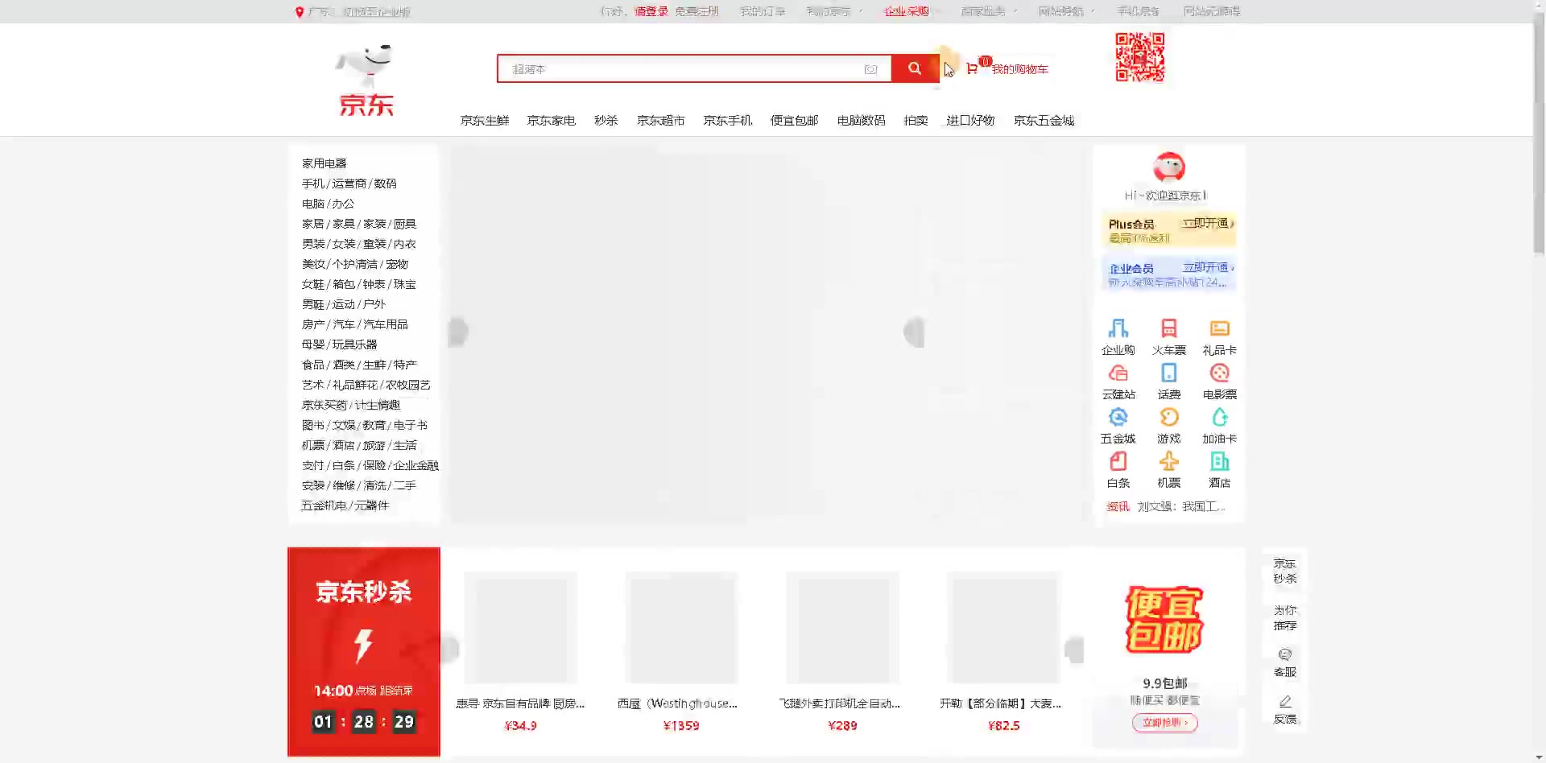Open product priced ¥82.5
Screen dimensions: 1546x763
coord(1003,652)
